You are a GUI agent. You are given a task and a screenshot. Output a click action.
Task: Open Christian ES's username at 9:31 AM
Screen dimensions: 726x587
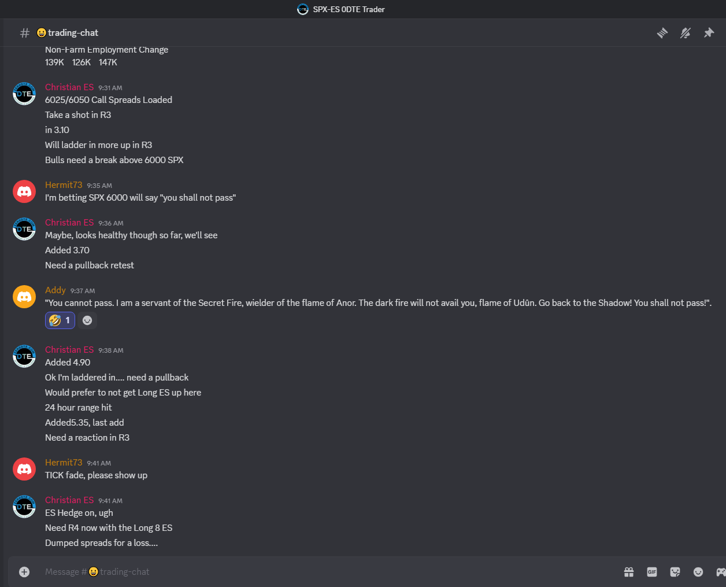[69, 87]
